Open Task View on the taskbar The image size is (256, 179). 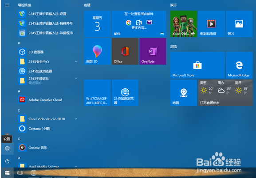[20, 173]
